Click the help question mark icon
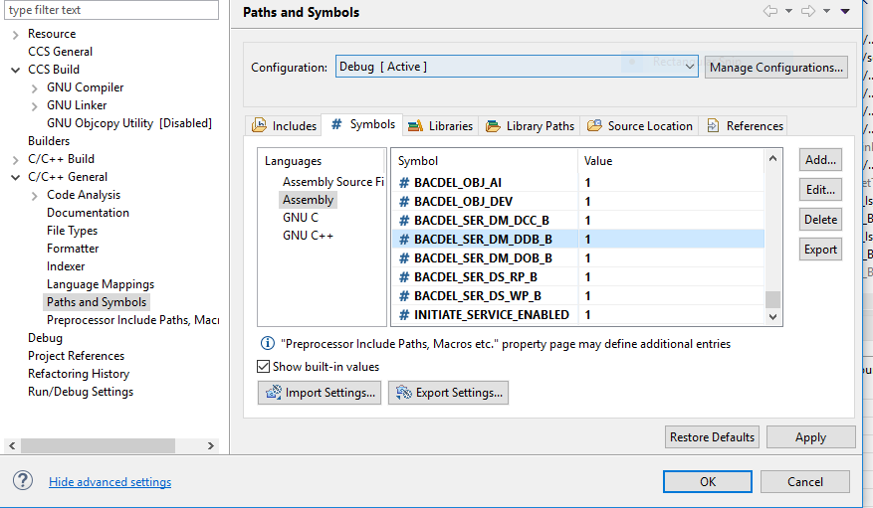The image size is (873, 508). [23, 481]
